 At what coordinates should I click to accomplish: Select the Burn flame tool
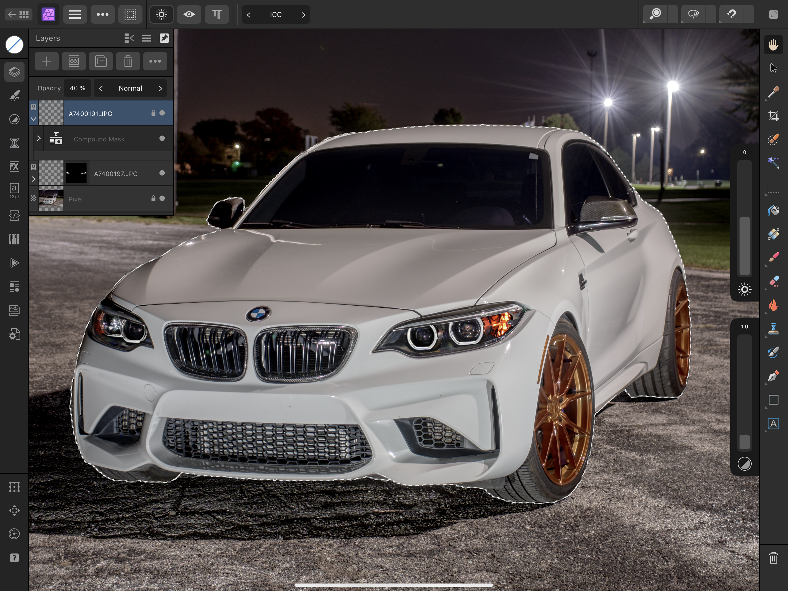pyautogui.click(x=773, y=305)
